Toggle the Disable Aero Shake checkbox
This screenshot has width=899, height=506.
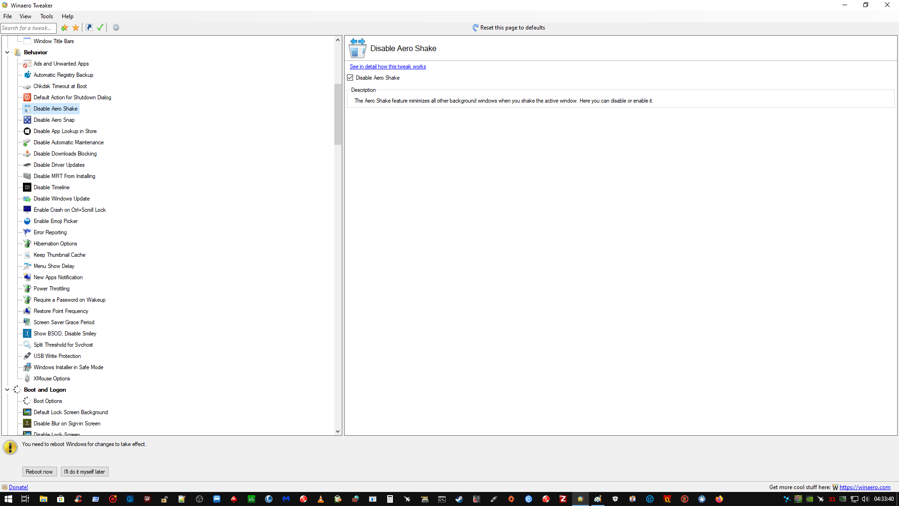tap(350, 78)
